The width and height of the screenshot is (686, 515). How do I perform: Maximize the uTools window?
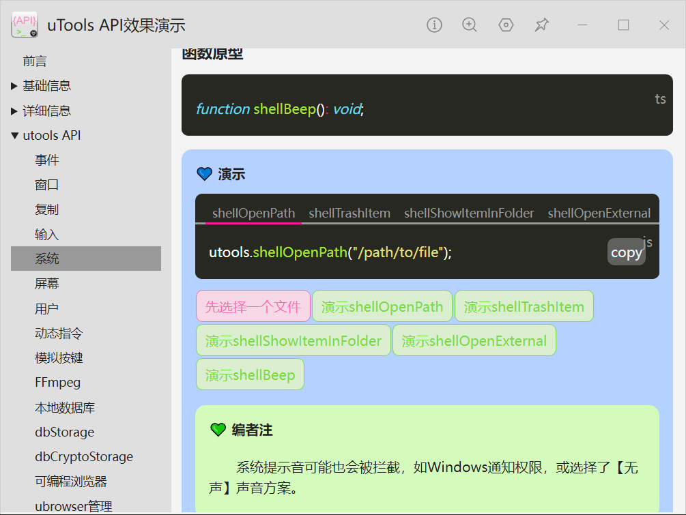click(x=623, y=25)
